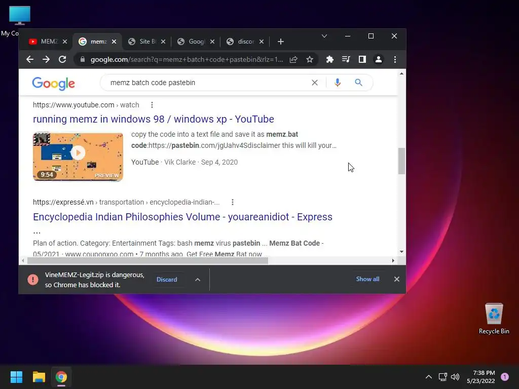Viewport: 519px width, 389px height.
Task: Switch to the MEMZ YouTube tab
Action: [x=44, y=42]
